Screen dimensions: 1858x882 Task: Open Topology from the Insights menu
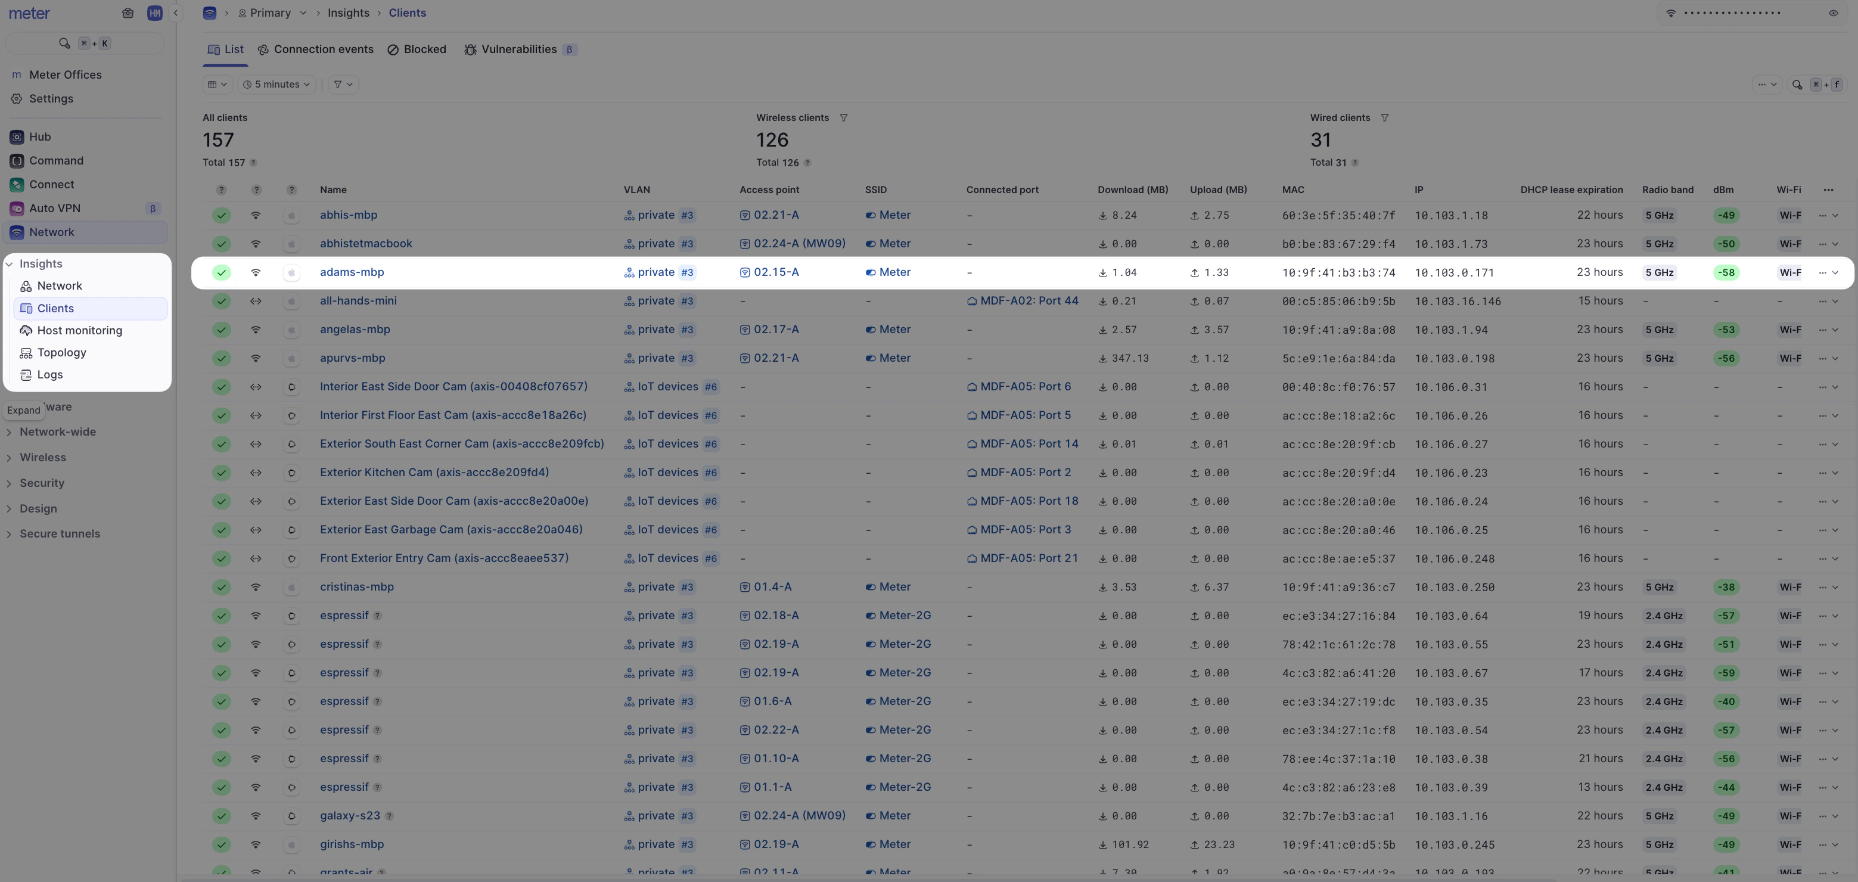point(62,353)
